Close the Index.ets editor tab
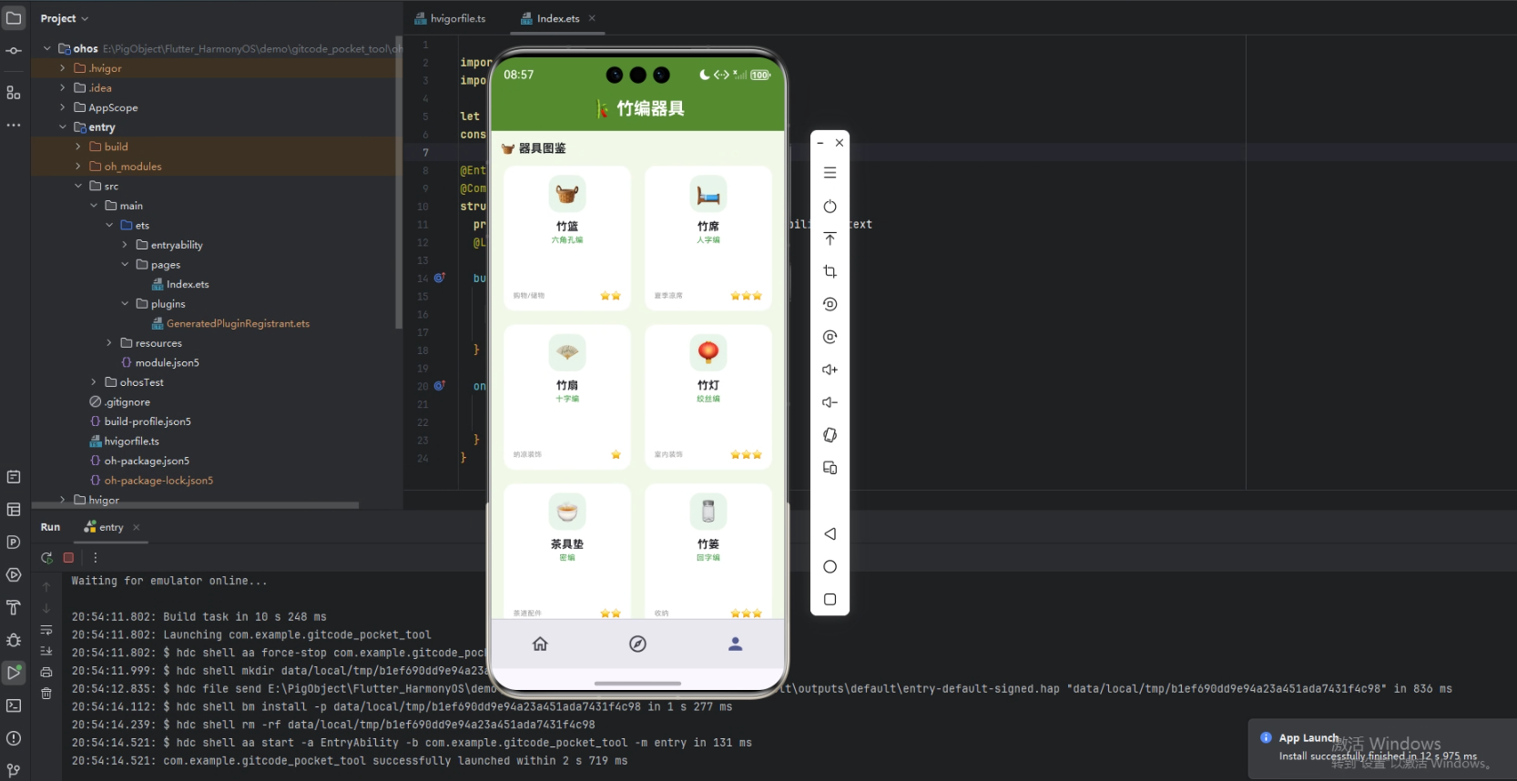Image resolution: width=1517 pixels, height=781 pixels. [x=592, y=18]
